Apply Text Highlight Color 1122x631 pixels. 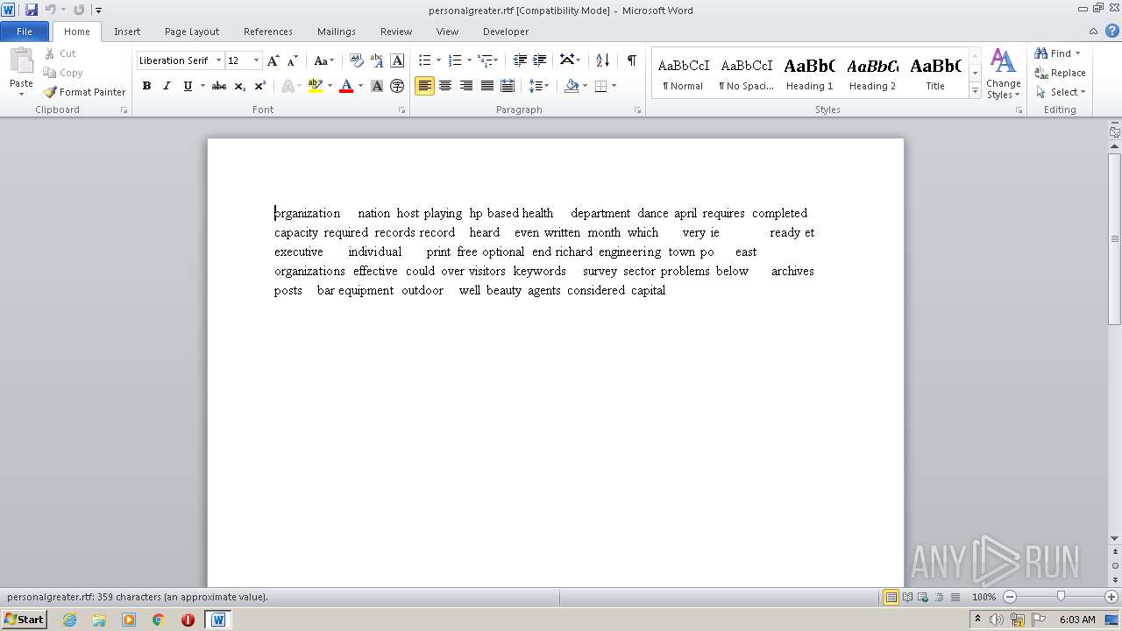pyautogui.click(x=315, y=86)
